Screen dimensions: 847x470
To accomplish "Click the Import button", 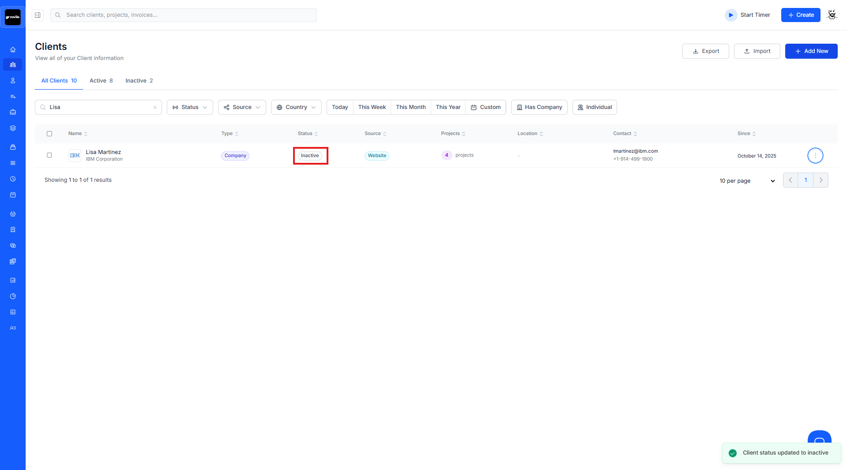I will tap(757, 51).
